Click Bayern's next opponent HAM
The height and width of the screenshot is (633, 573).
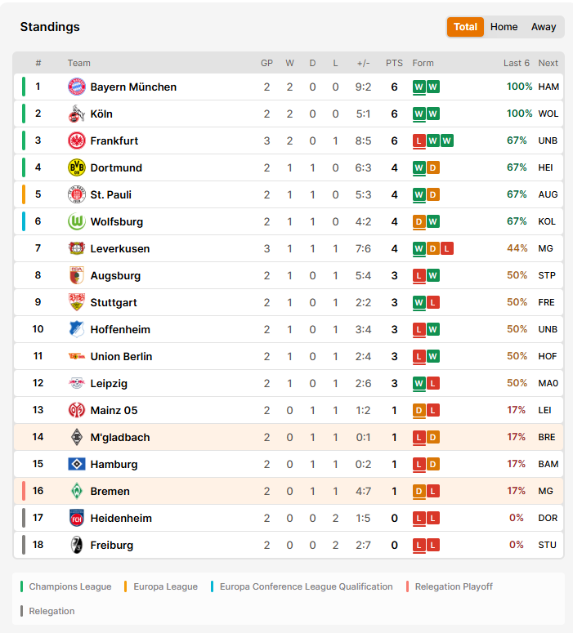548,87
